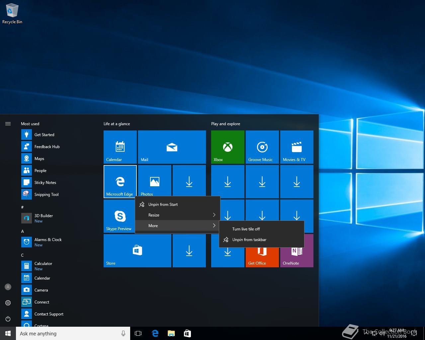Screen dimensions: 425x340
Task: Open the Movies & TV tile
Action: (297, 147)
